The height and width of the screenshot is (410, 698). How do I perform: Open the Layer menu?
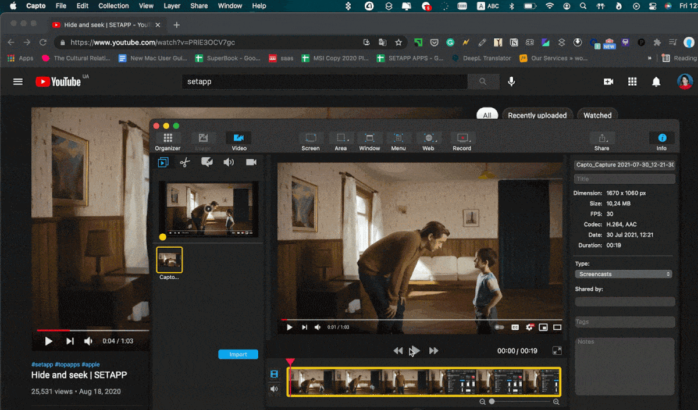(x=172, y=6)
